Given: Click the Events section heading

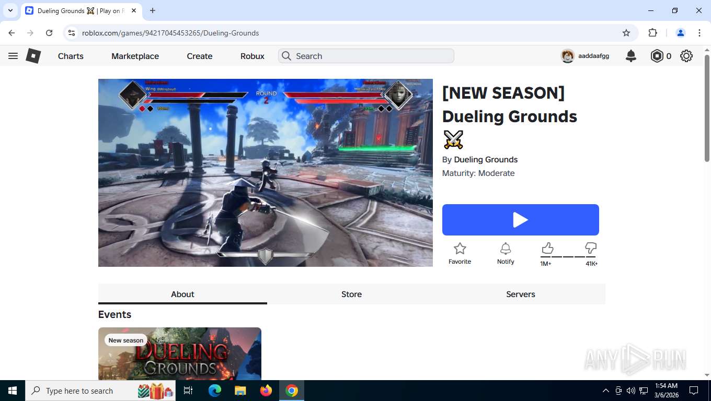Looking at the screenshot, I should pos(114,314).
